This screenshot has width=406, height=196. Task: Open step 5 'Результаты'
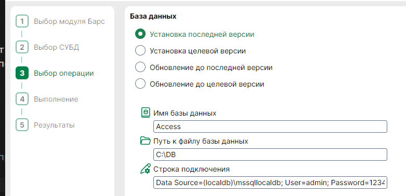tap(45, 125)
